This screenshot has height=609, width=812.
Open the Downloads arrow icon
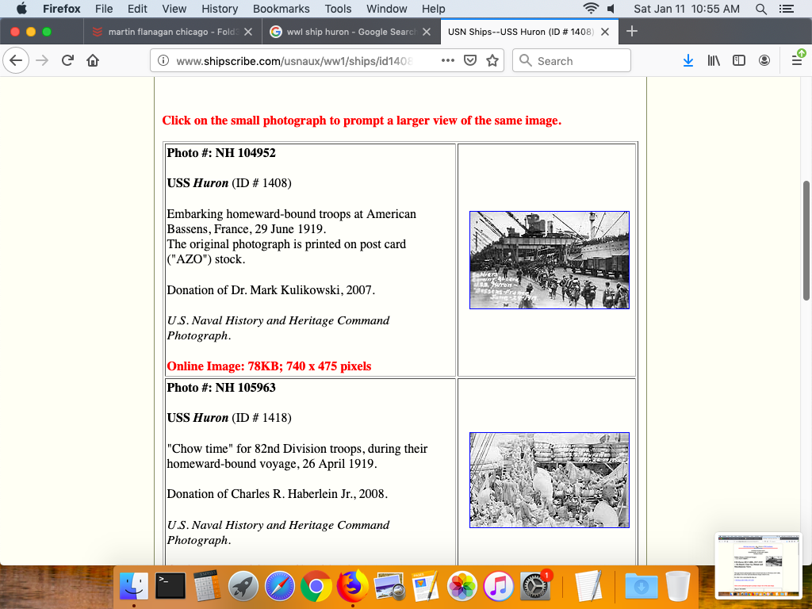[688, 60]
